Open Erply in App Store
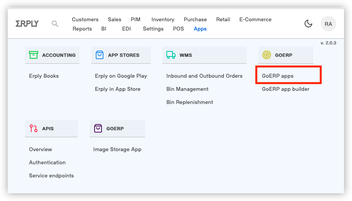The width and height of the screenshot is (352, 201). click(x=118, y=89)
